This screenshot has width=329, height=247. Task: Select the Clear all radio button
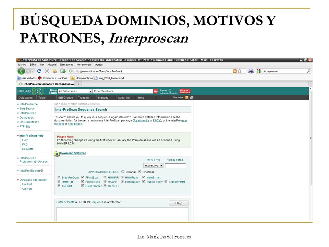coord(123,172)
